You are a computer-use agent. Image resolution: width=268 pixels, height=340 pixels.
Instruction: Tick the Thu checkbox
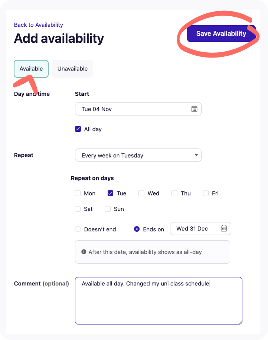(x=174, y=193)
